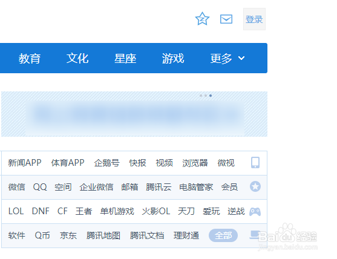Open the 企业微信 link

tap(96, 187)
